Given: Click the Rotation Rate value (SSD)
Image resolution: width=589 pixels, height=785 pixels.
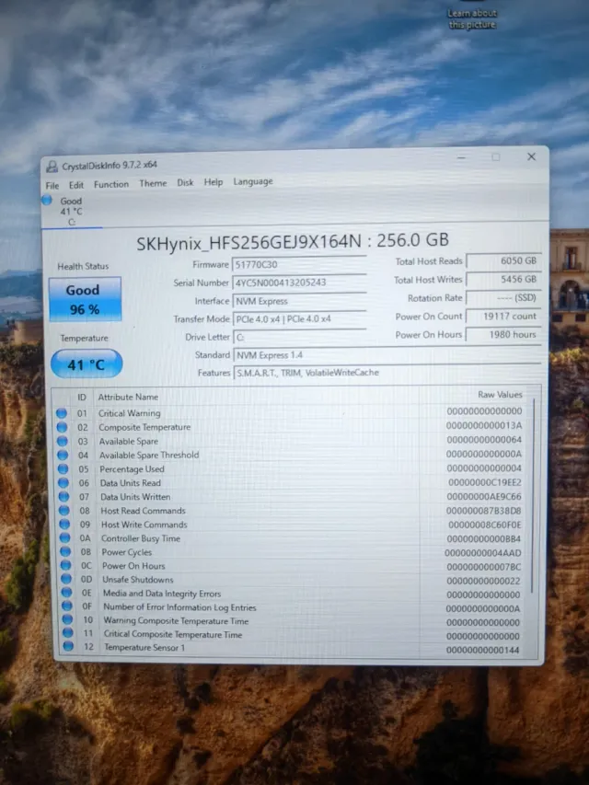Looking at the screenshot, I should (x=503, y=298).
